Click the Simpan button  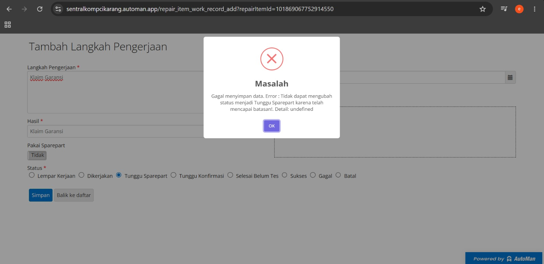[x=40, y=195]
